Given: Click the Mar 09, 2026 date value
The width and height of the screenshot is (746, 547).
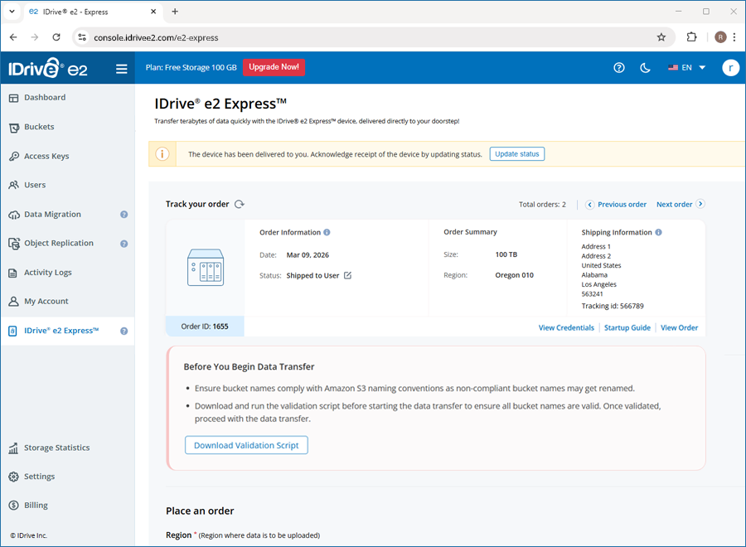Looking at the screenshot, I should click(308, 255).
